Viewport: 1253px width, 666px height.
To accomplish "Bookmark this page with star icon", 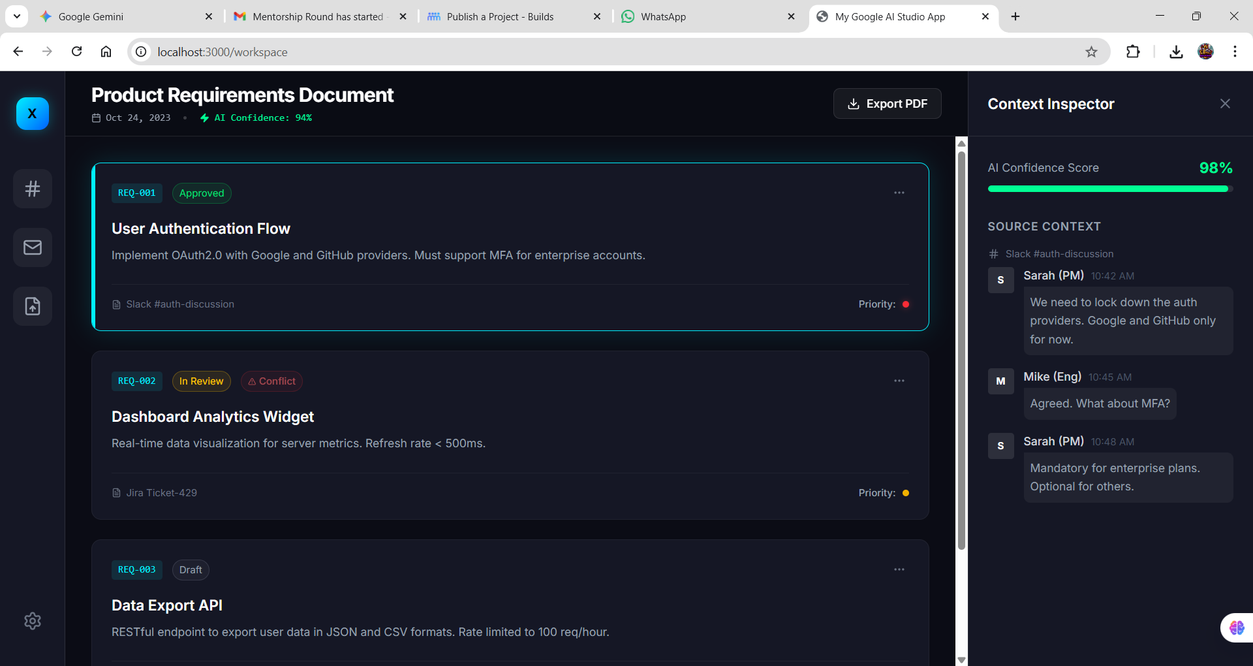I will pos(1091,52).
